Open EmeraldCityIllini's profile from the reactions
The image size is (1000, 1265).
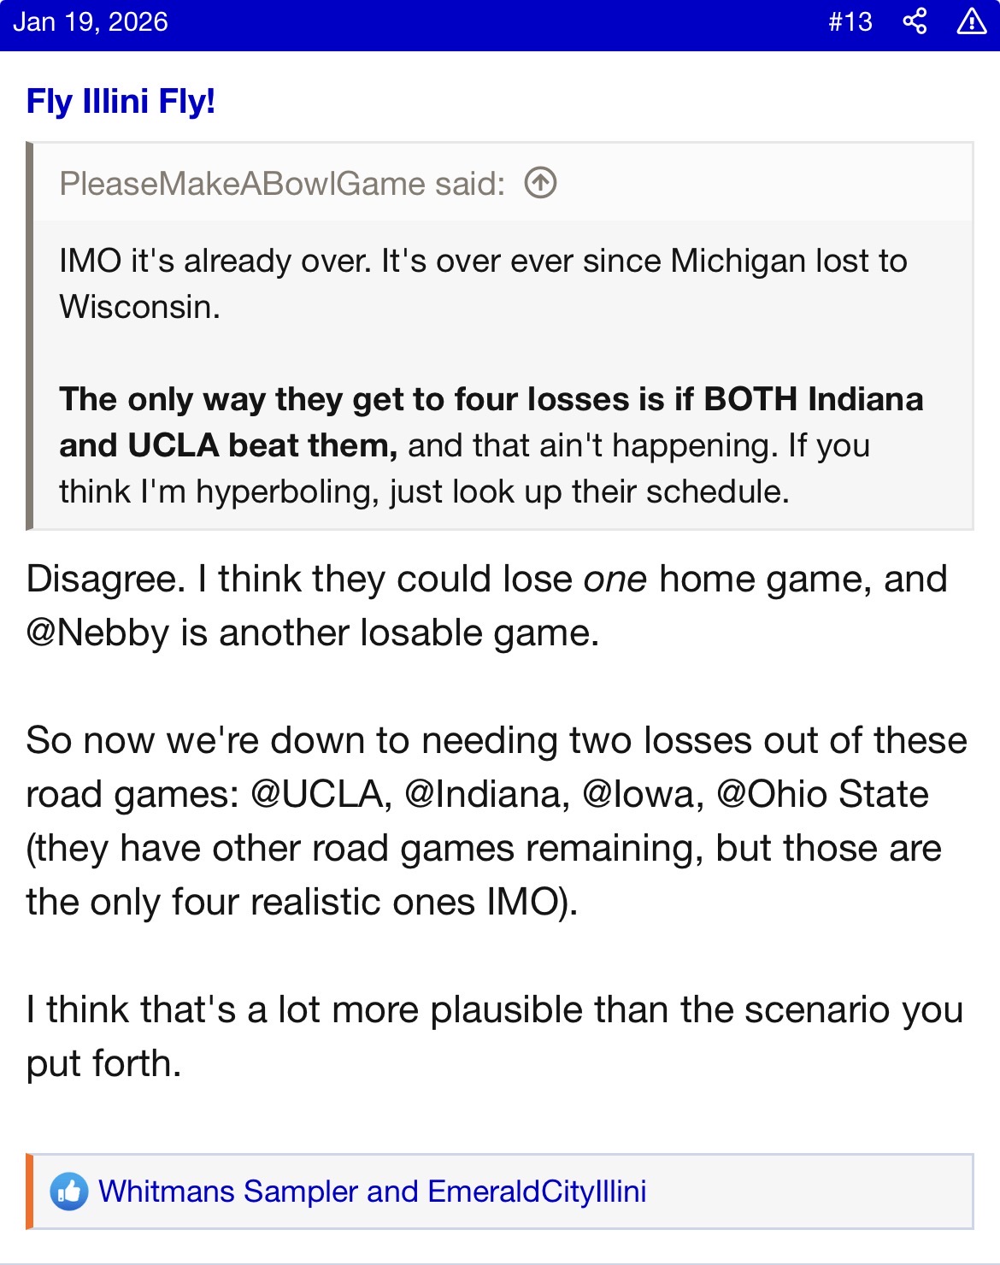(537, 1191)
